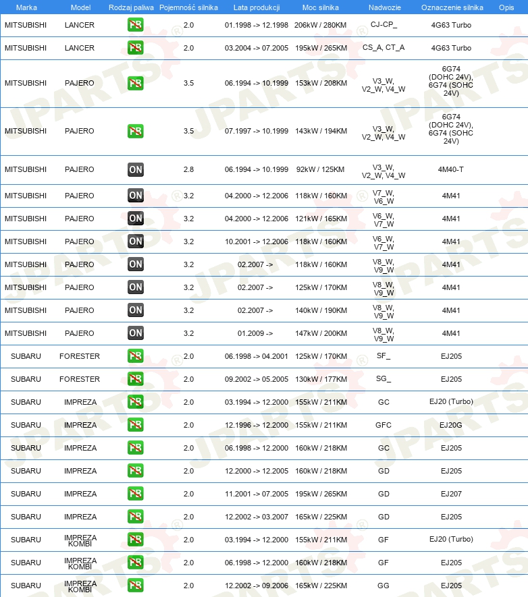Click the 'GG' body cell

click(384, 586)
